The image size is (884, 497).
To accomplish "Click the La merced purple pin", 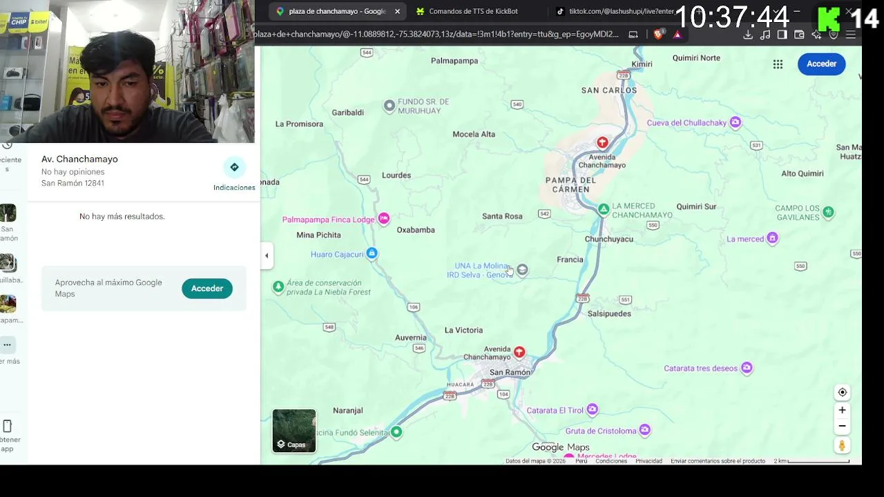I will [772, 238].
